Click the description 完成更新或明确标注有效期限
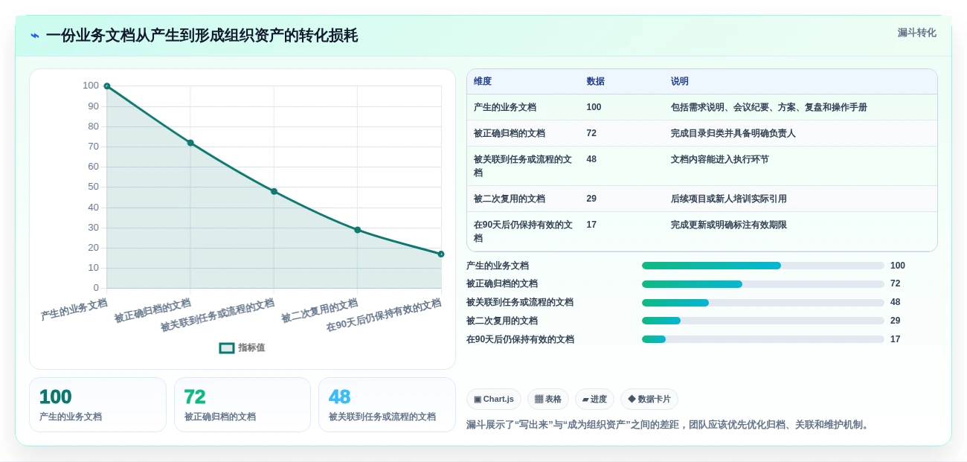The height and width of the screenshot is (462, 967). coord(729,225)
